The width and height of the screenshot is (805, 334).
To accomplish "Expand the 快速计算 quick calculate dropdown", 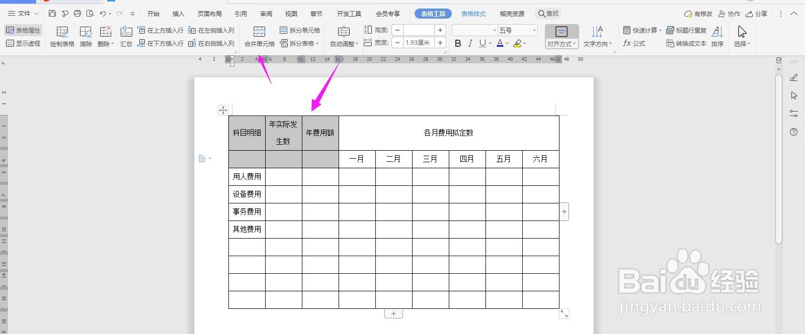I will (x=642, y=30).
